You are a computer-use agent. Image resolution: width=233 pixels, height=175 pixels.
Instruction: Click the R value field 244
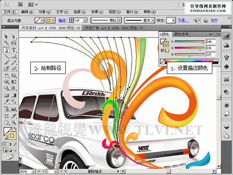(x=211, y=41)
